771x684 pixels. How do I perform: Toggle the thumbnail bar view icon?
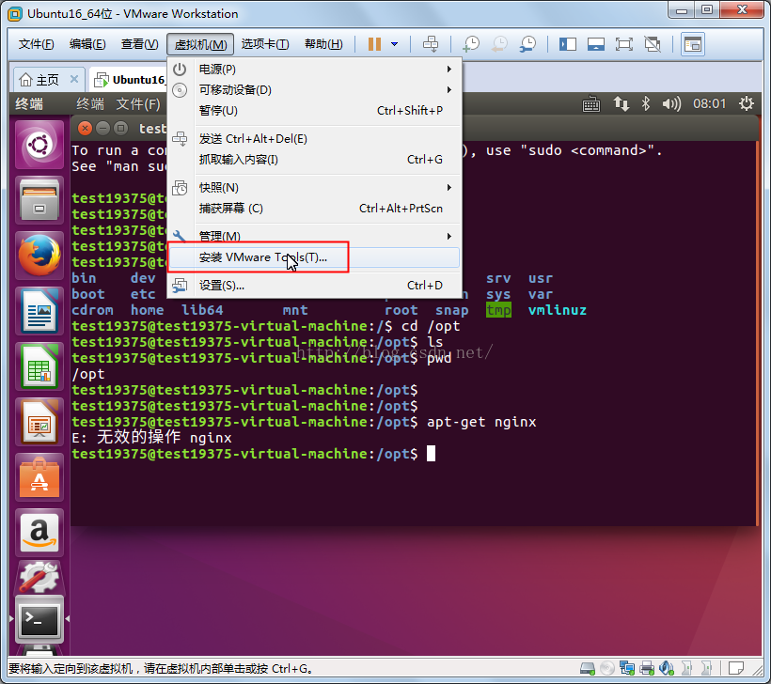click(595, 44)
